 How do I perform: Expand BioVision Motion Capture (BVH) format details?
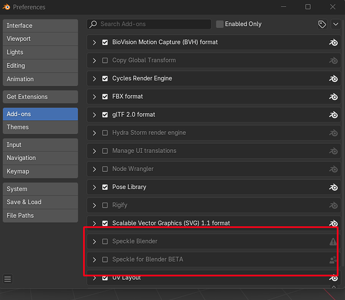94,42
